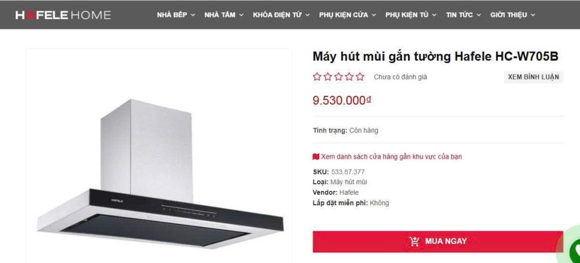Image resolution: width=580 pixels, height=263 pixels.
Task: Click the second rating star
Action: pos(328,77)
